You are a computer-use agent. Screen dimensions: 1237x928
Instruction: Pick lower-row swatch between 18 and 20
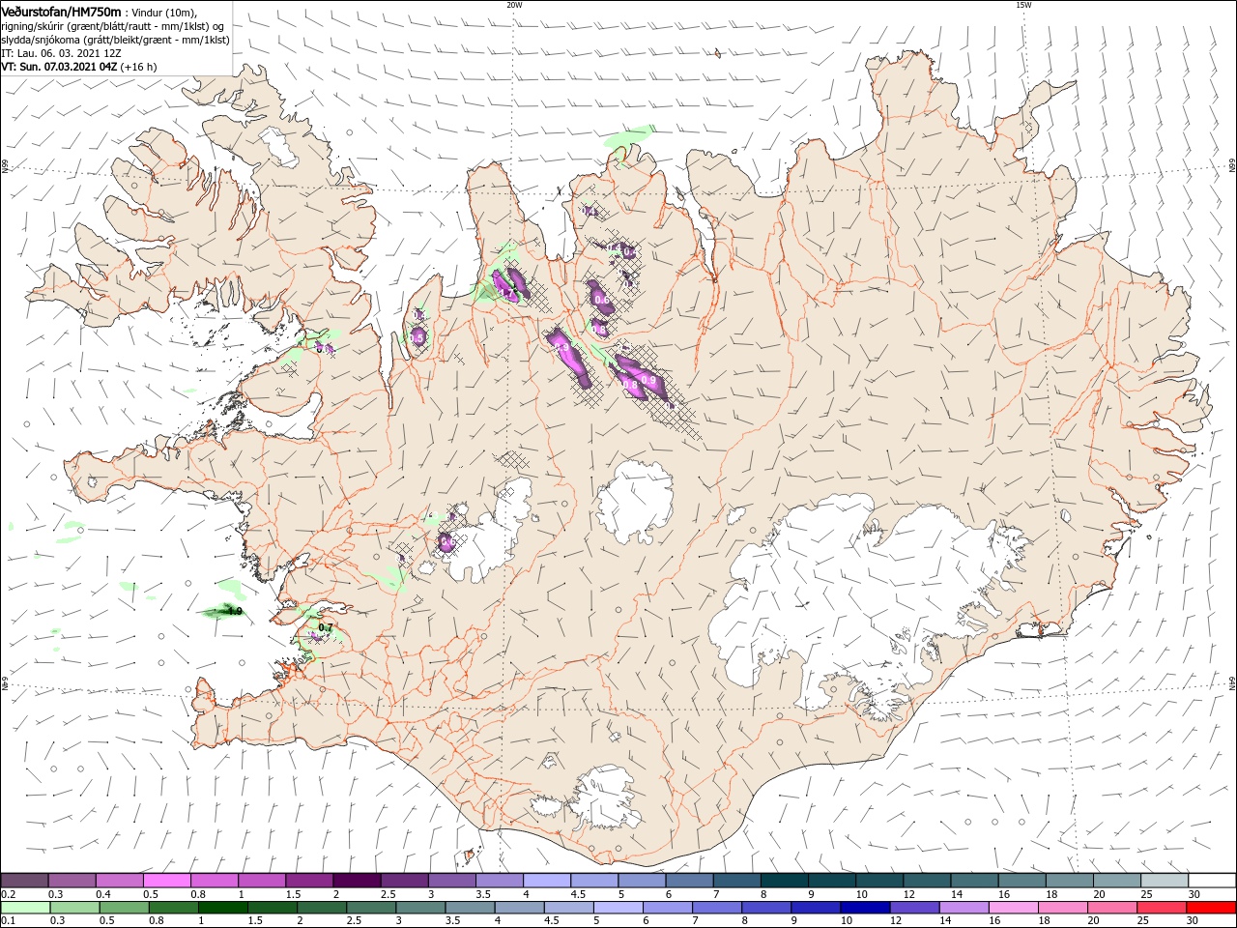pos(1063,908)
